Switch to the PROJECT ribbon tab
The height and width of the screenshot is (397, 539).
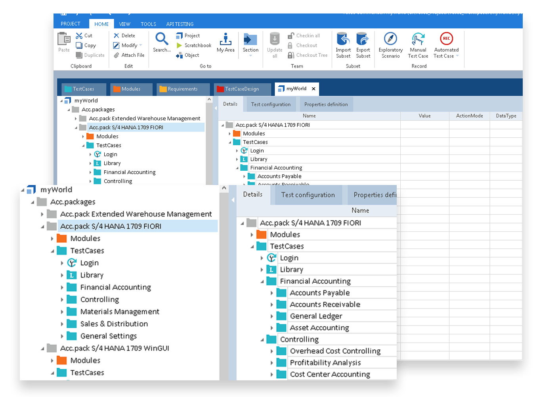tap(71, 24)
